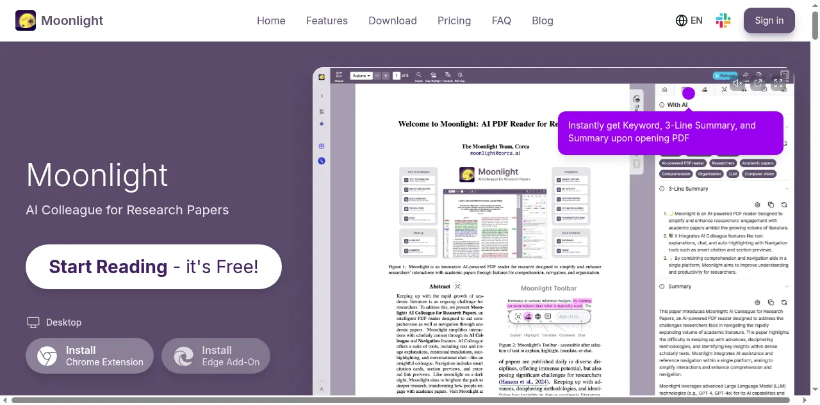Open the Blog page
Viewport: 820px width, 405px height.
pos(543,20)
